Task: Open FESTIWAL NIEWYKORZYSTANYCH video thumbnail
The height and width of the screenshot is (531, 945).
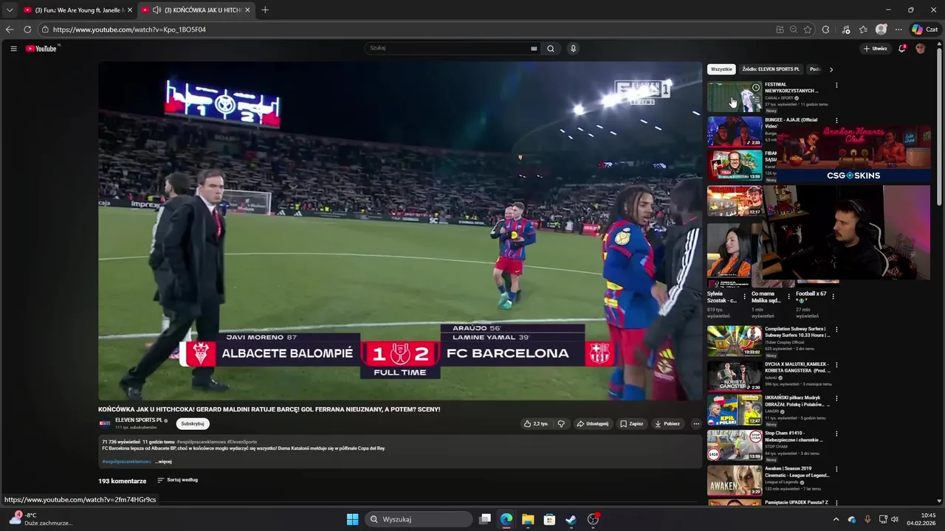Action: pyautogui.click(x=735, y=97)
